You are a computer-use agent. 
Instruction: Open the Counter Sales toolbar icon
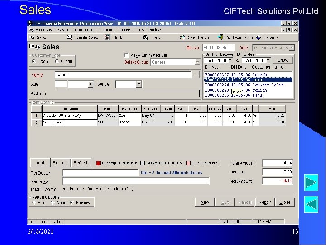pyautogui.click(x=70, y=37)
